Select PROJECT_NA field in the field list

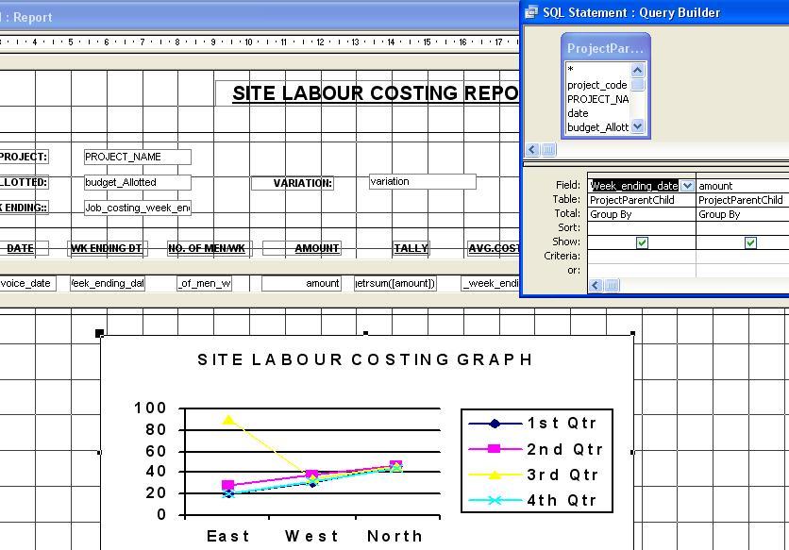click(597, 99)
